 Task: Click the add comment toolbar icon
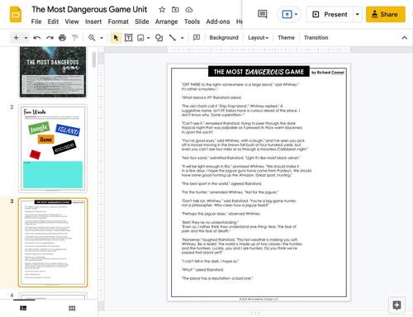197,37
